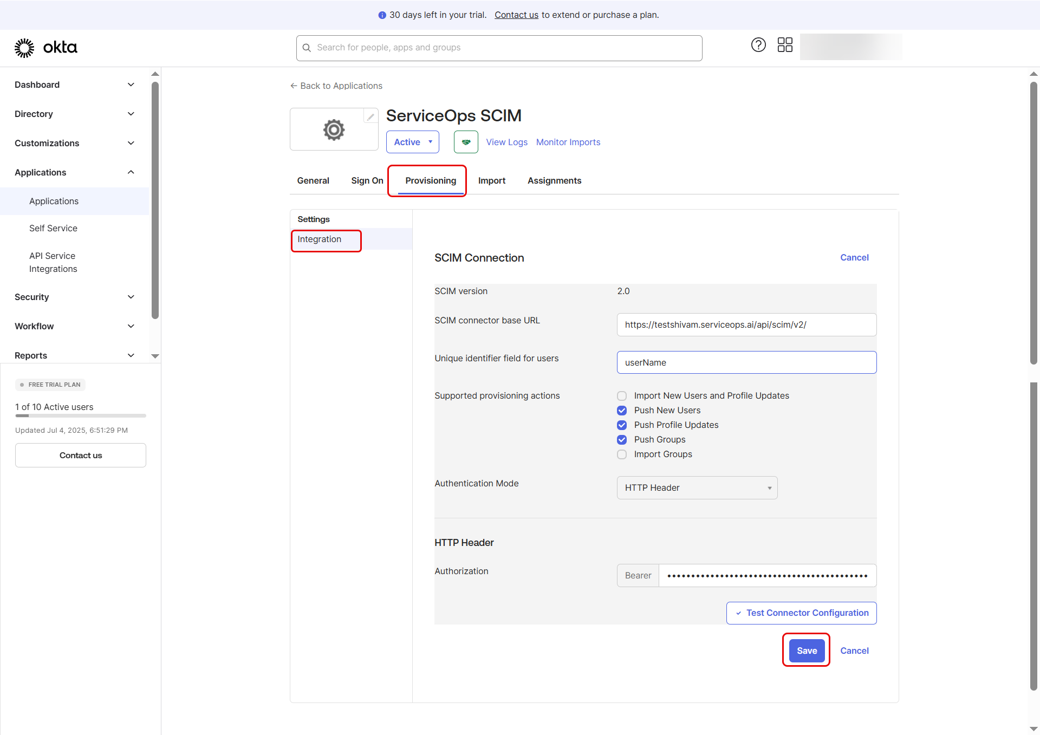Click the SCIM connector base URL field
Image resolution: width=1040 pixels, height=735 pixels.
(x=746, y=324)
